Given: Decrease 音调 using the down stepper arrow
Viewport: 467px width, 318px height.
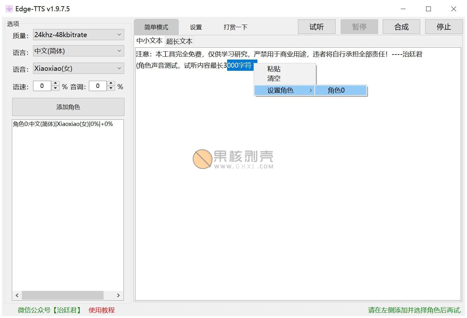Looking at the screenshot, I should pyautogui.click(x=111, y=89).
